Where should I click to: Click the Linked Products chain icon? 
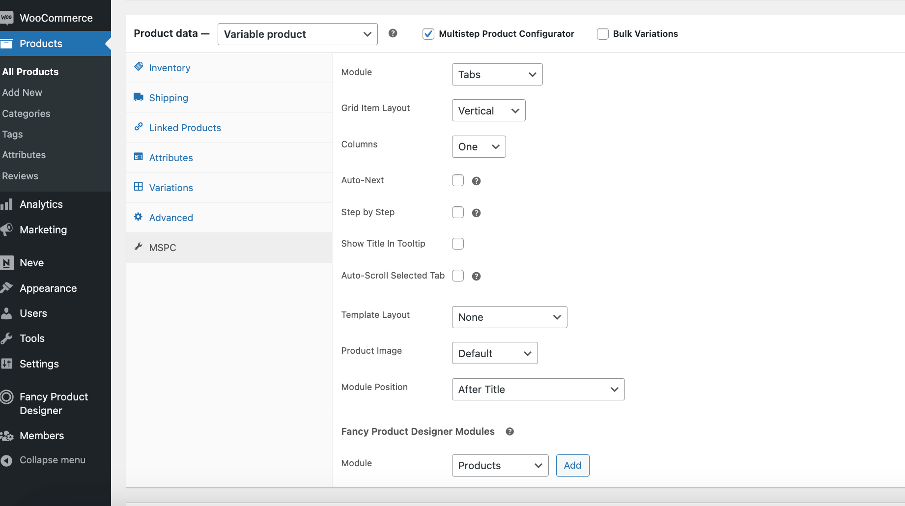tap(139, 127)
